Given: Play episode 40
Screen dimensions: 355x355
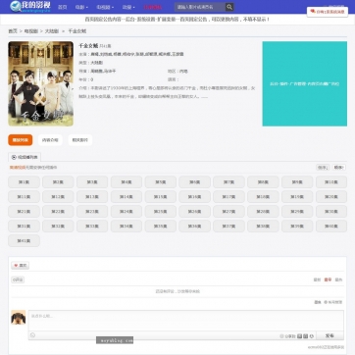Looking at the screenshot, I should [331, 227].
